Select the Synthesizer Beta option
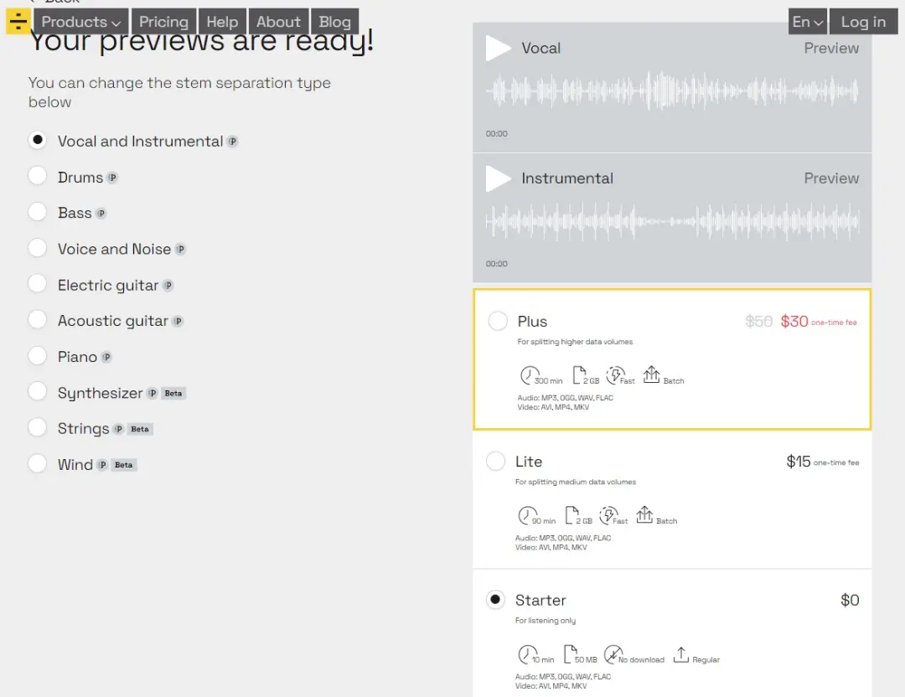The height and width of the screenshot is (697, 905). [38, 391]
